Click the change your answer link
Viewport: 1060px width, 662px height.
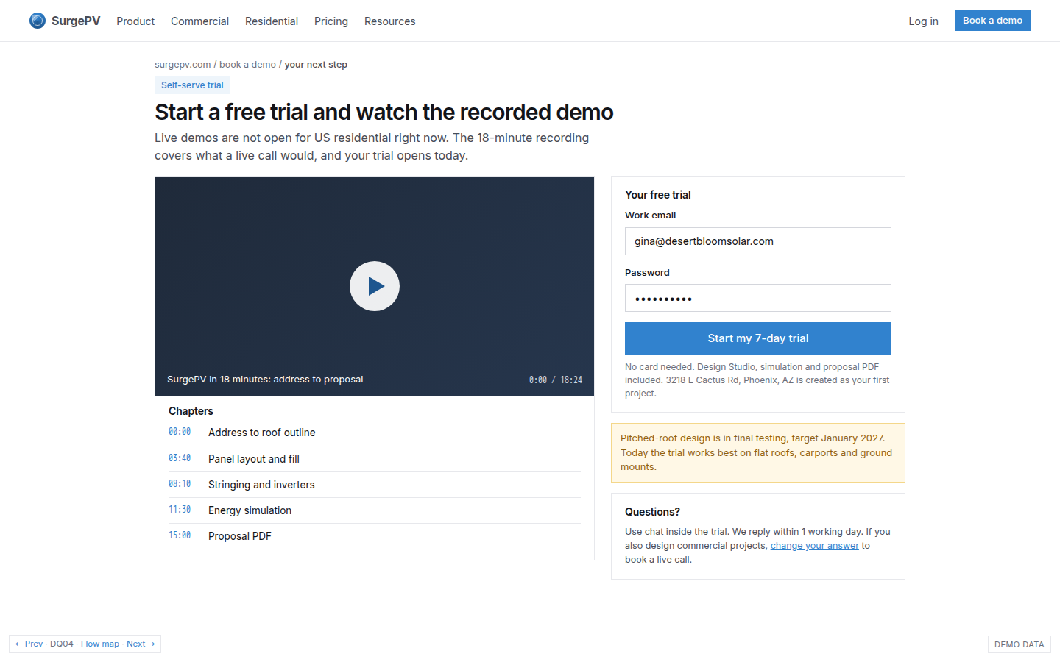(814, 546)
